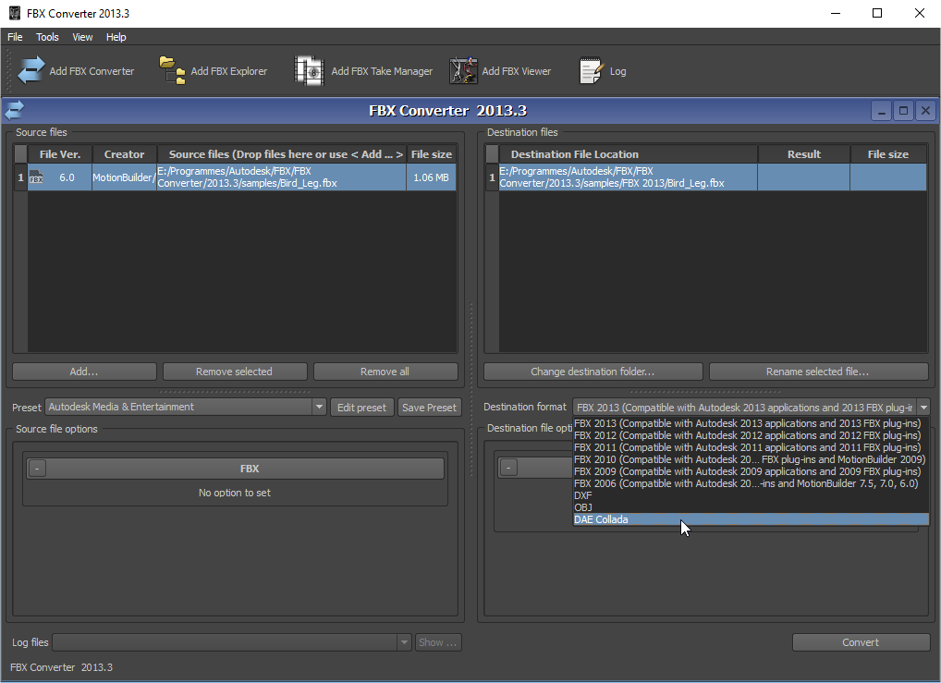Open the Log files dropdown arrow

405,642
